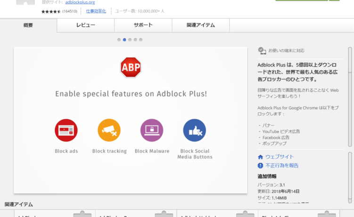Switch to the 概要 tab
354x217 pixels.
(28, 25)
